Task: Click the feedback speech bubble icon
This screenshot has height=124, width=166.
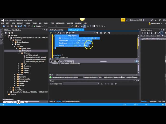Action: point(127,20)
